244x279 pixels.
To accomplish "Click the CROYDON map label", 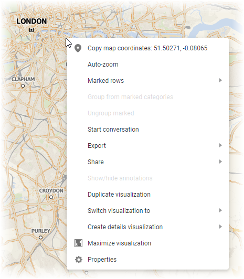I will [51, 191].
